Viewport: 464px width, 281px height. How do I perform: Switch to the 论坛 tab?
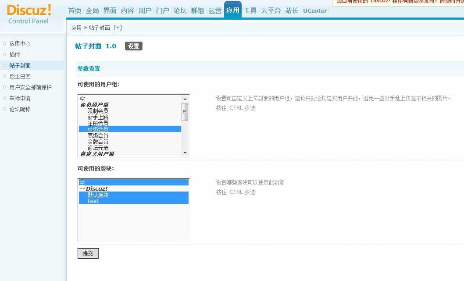[x=180, y=11]
